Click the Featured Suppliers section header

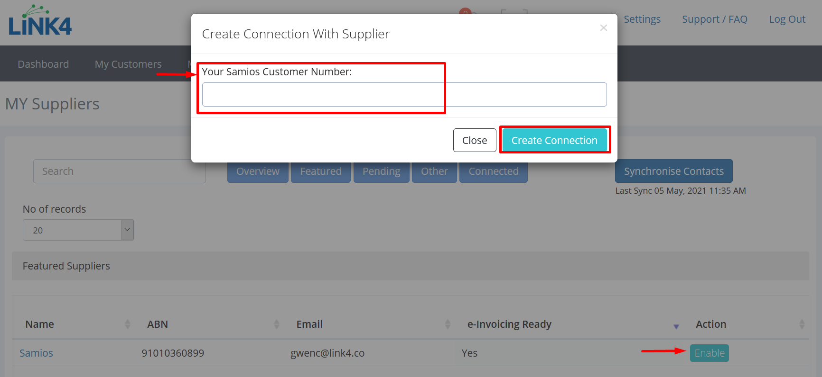click(411, 266)
